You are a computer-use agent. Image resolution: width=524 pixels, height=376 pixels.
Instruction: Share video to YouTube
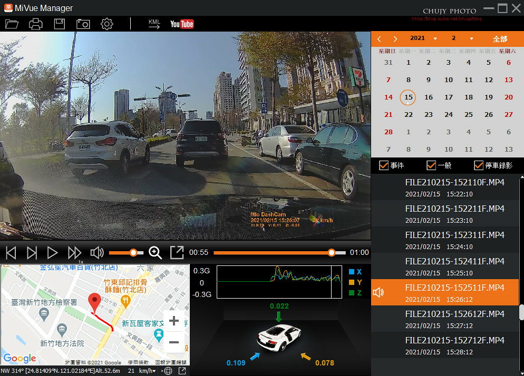[x=182, y=24]
